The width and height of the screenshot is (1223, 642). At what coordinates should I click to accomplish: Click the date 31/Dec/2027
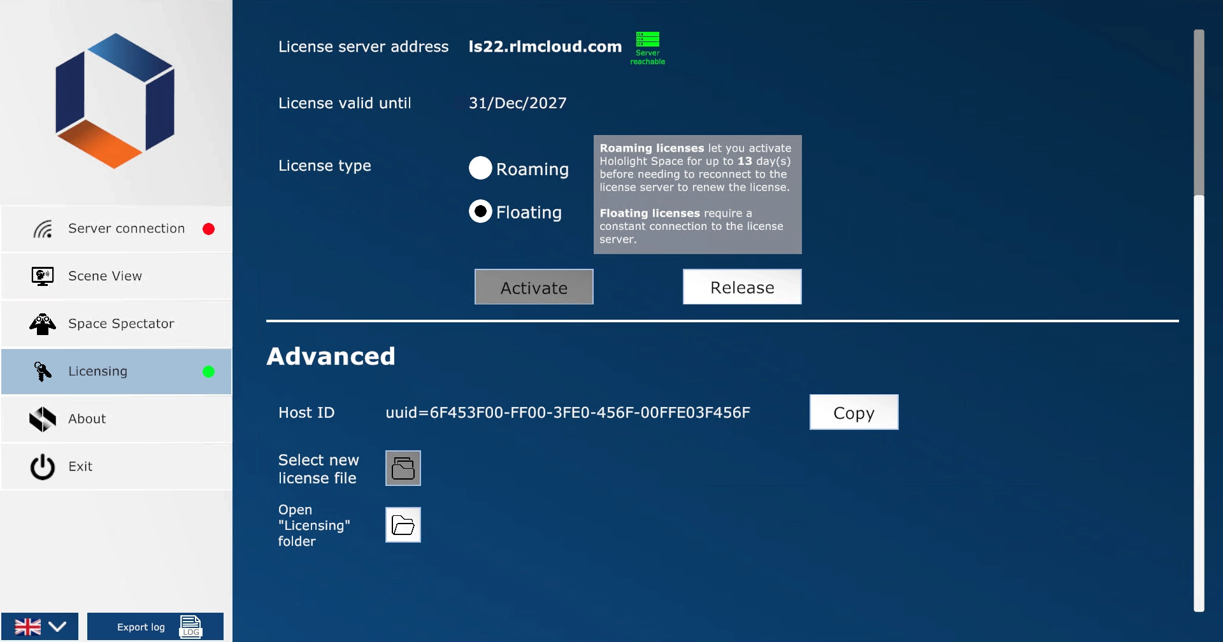[x=518, y=103]
